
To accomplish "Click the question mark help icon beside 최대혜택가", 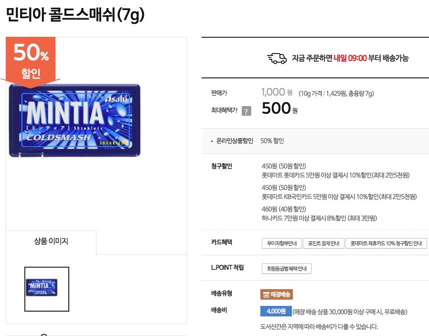I will tap(246, 111).
